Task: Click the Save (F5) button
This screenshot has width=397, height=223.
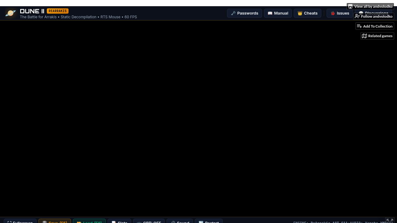Action: click(x=55, y=221)
